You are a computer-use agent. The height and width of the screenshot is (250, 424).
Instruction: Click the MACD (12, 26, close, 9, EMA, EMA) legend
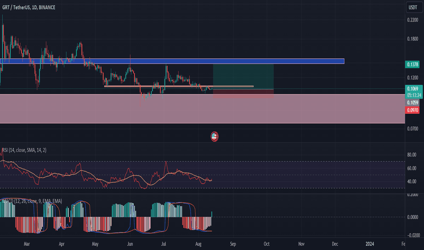[x=31, y=201]
